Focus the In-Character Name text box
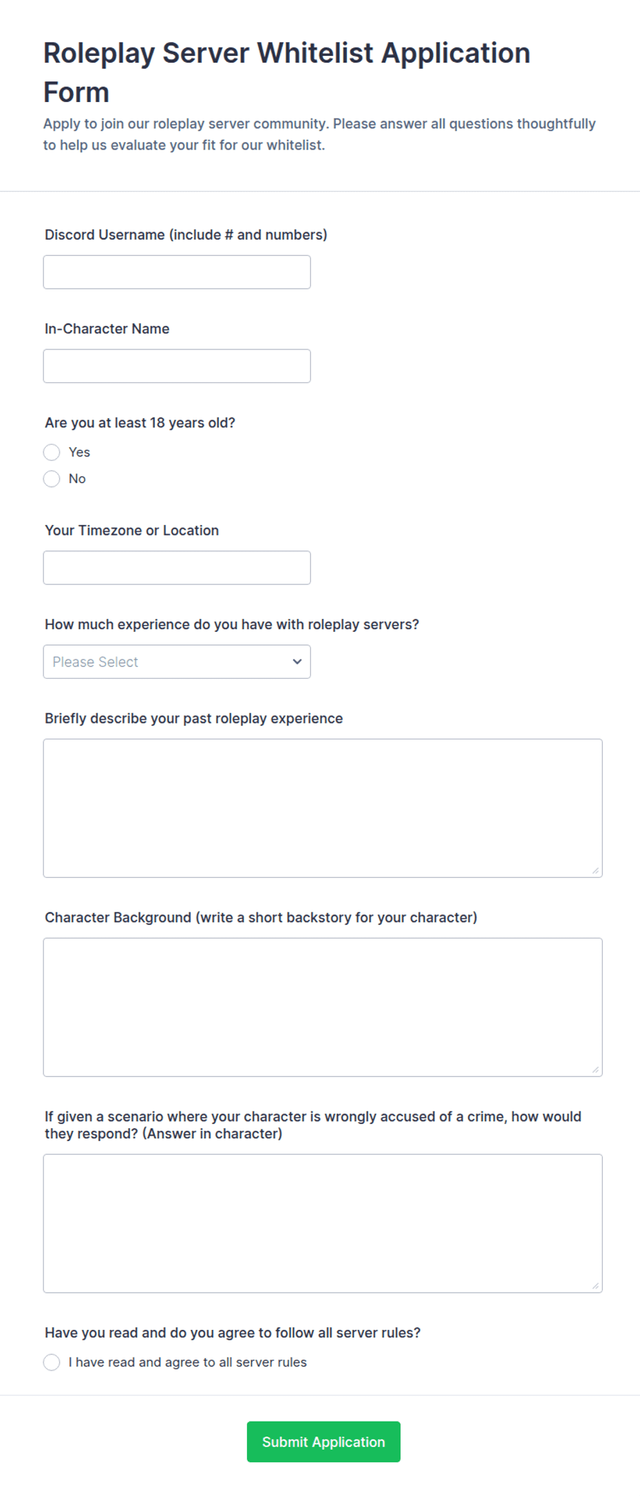Screen dimensions: 640x1496 click(177, 366)
